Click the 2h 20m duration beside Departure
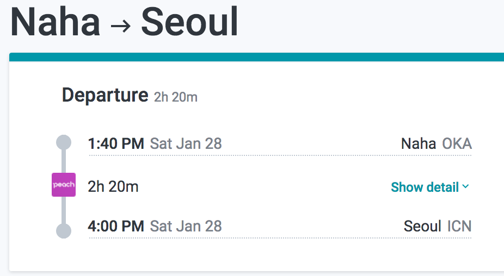Image resolution: width=504 pixels, height=276 pixels. [175, 97]
